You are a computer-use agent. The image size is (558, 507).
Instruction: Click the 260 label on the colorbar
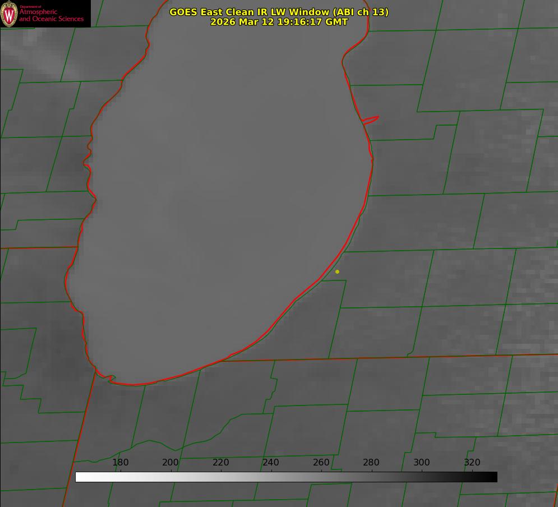tap(321, 462)
